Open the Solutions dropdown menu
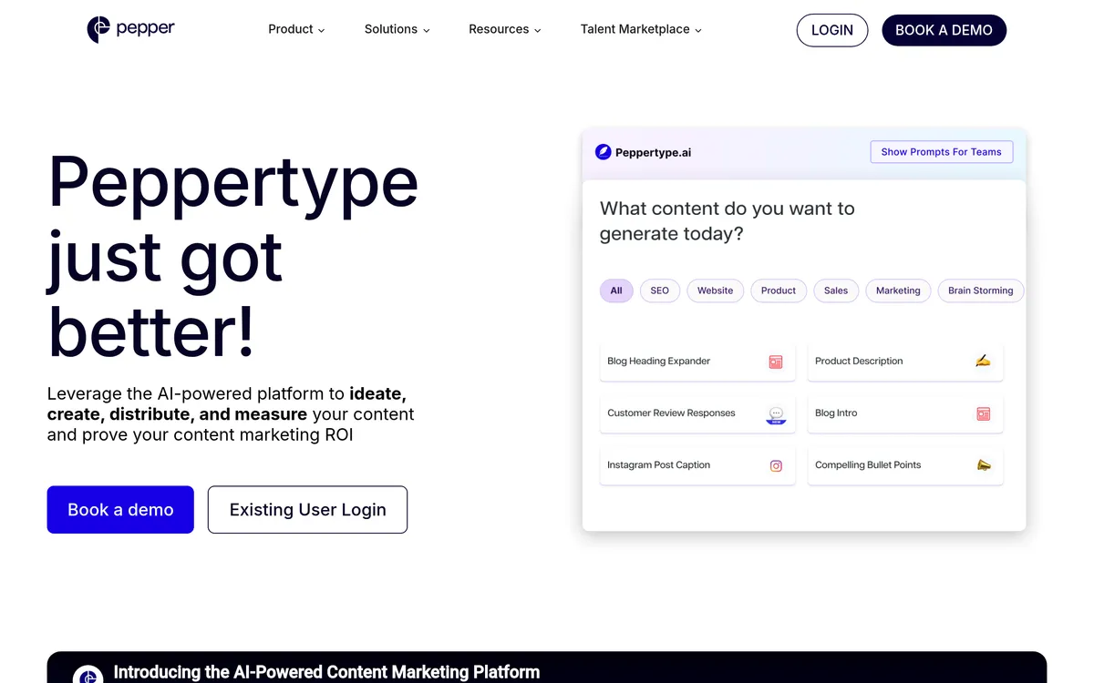 point(396,29)
